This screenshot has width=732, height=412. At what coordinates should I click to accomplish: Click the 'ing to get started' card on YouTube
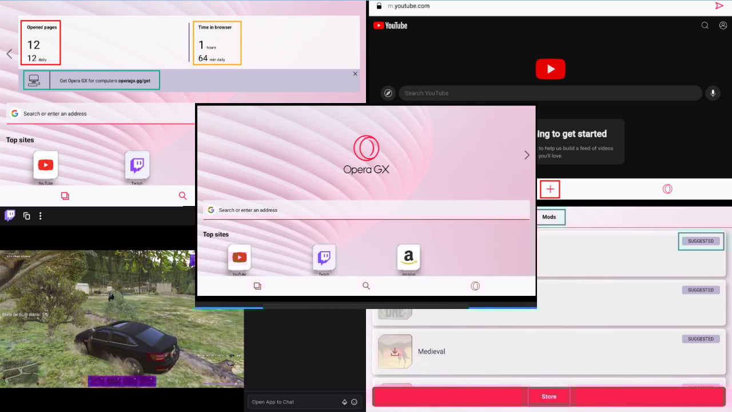pos(580,142)
